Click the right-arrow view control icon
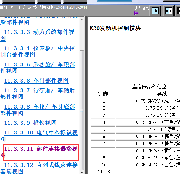This screenshot has height=174, width=180. point(155,11)
